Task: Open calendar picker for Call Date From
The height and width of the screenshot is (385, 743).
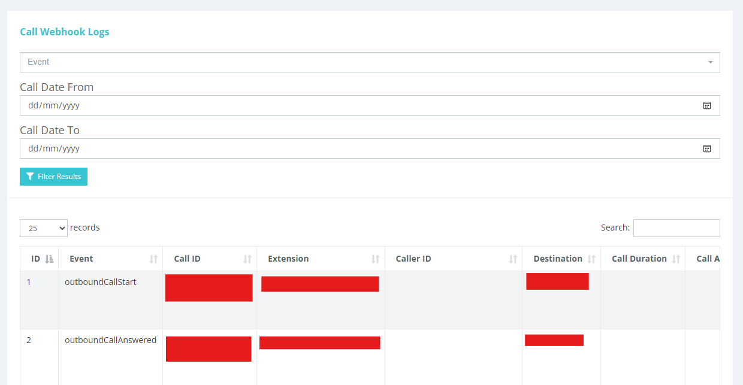Action: tap(707, 105)
